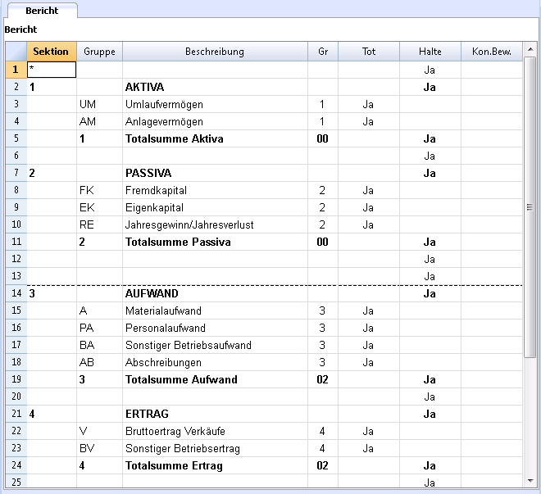Select row header number 14

16,293
